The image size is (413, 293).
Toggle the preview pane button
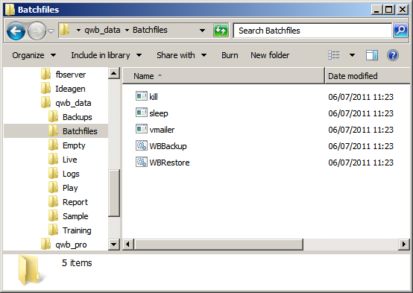point(372,55)
